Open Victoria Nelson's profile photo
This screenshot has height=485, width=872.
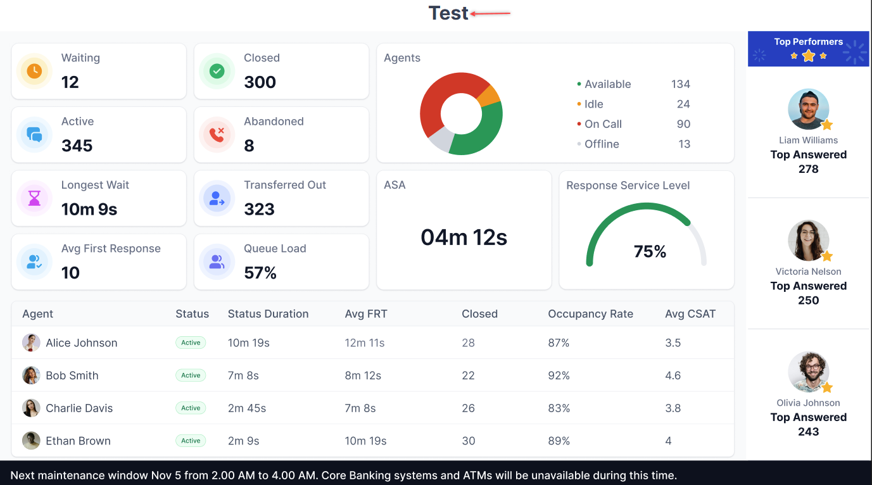click(x=809, y=241)
